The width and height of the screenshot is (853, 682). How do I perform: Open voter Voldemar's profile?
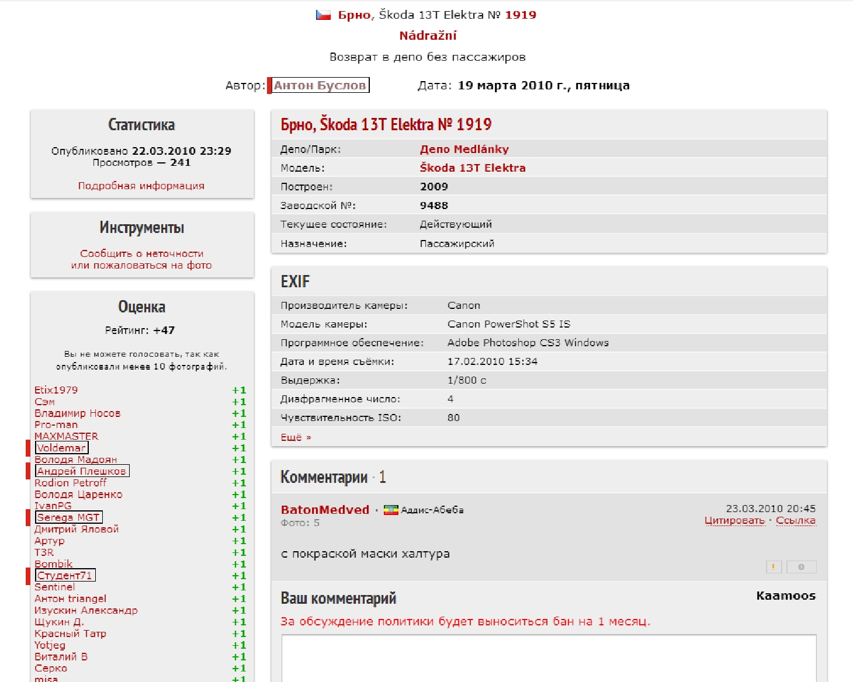(61, 448)
